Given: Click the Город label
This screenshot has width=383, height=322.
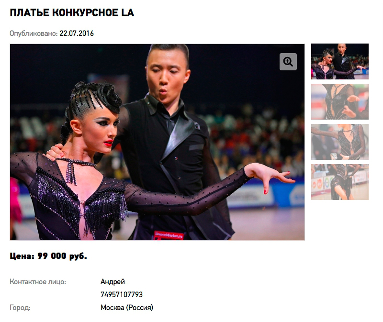Looking at the screenshot, I should click(20, 308).
